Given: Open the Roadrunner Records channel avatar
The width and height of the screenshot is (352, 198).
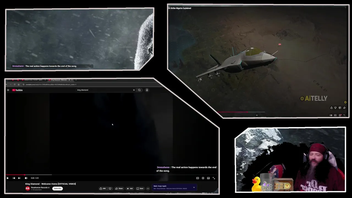Looking at the screenshot, I should pyautogui.click(x=28, y=188).
